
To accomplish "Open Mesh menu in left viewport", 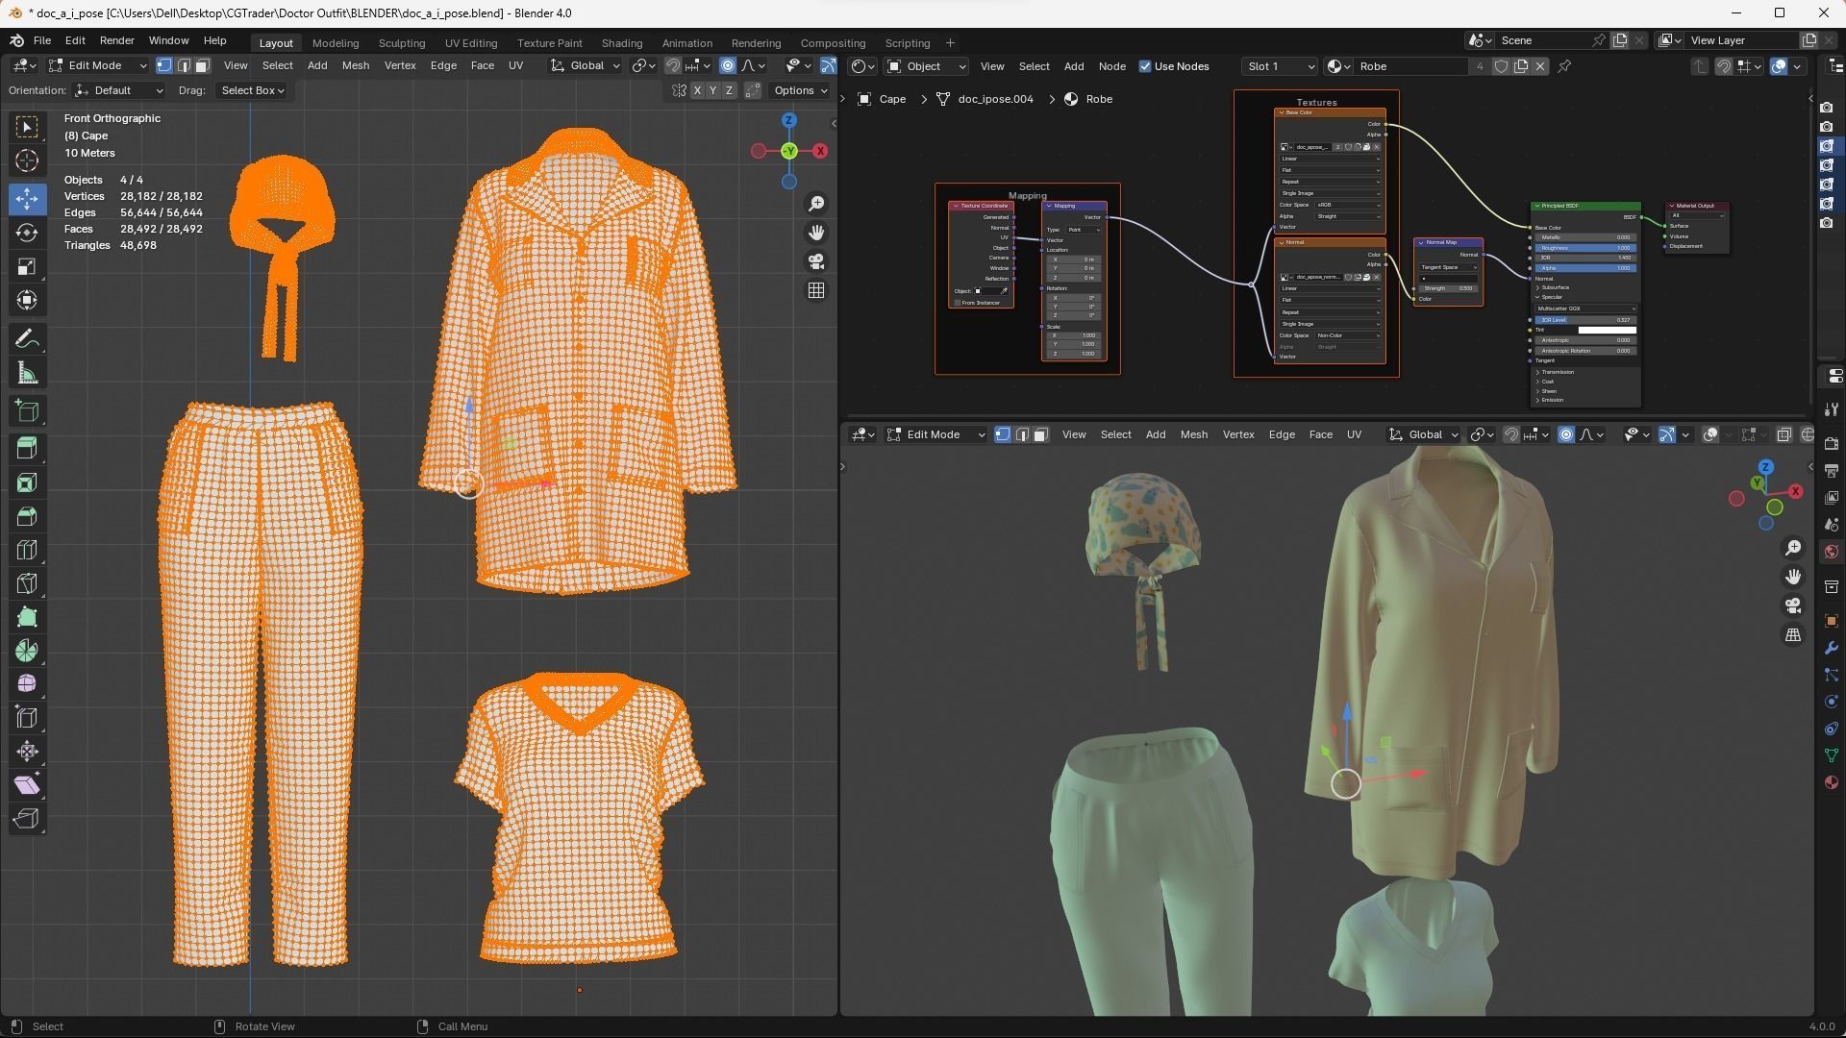I will point(356,66).
